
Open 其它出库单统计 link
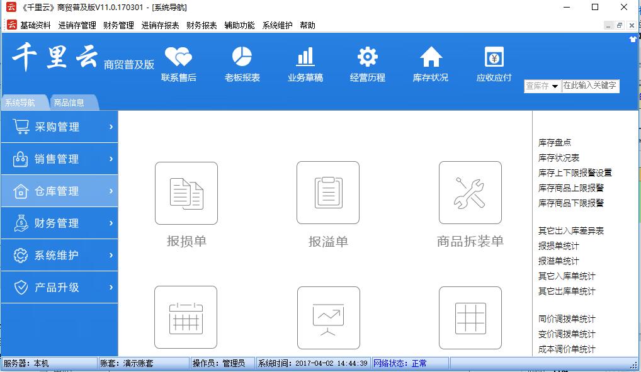567,291
